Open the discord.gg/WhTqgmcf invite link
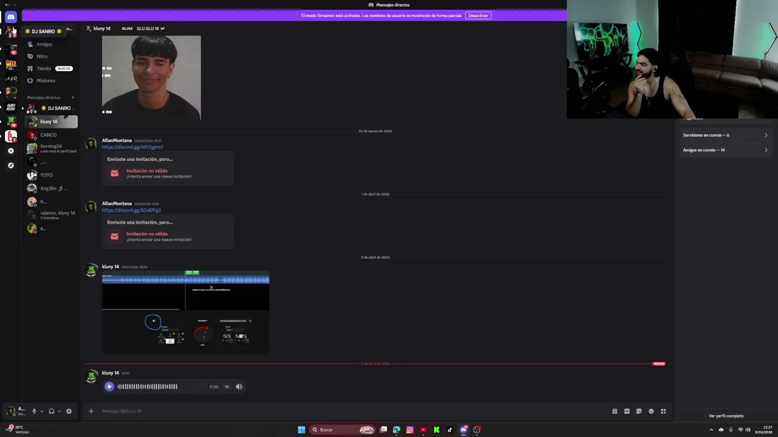Image resolution: width=778 pixels, height=437 pixels. coord(133,147)
